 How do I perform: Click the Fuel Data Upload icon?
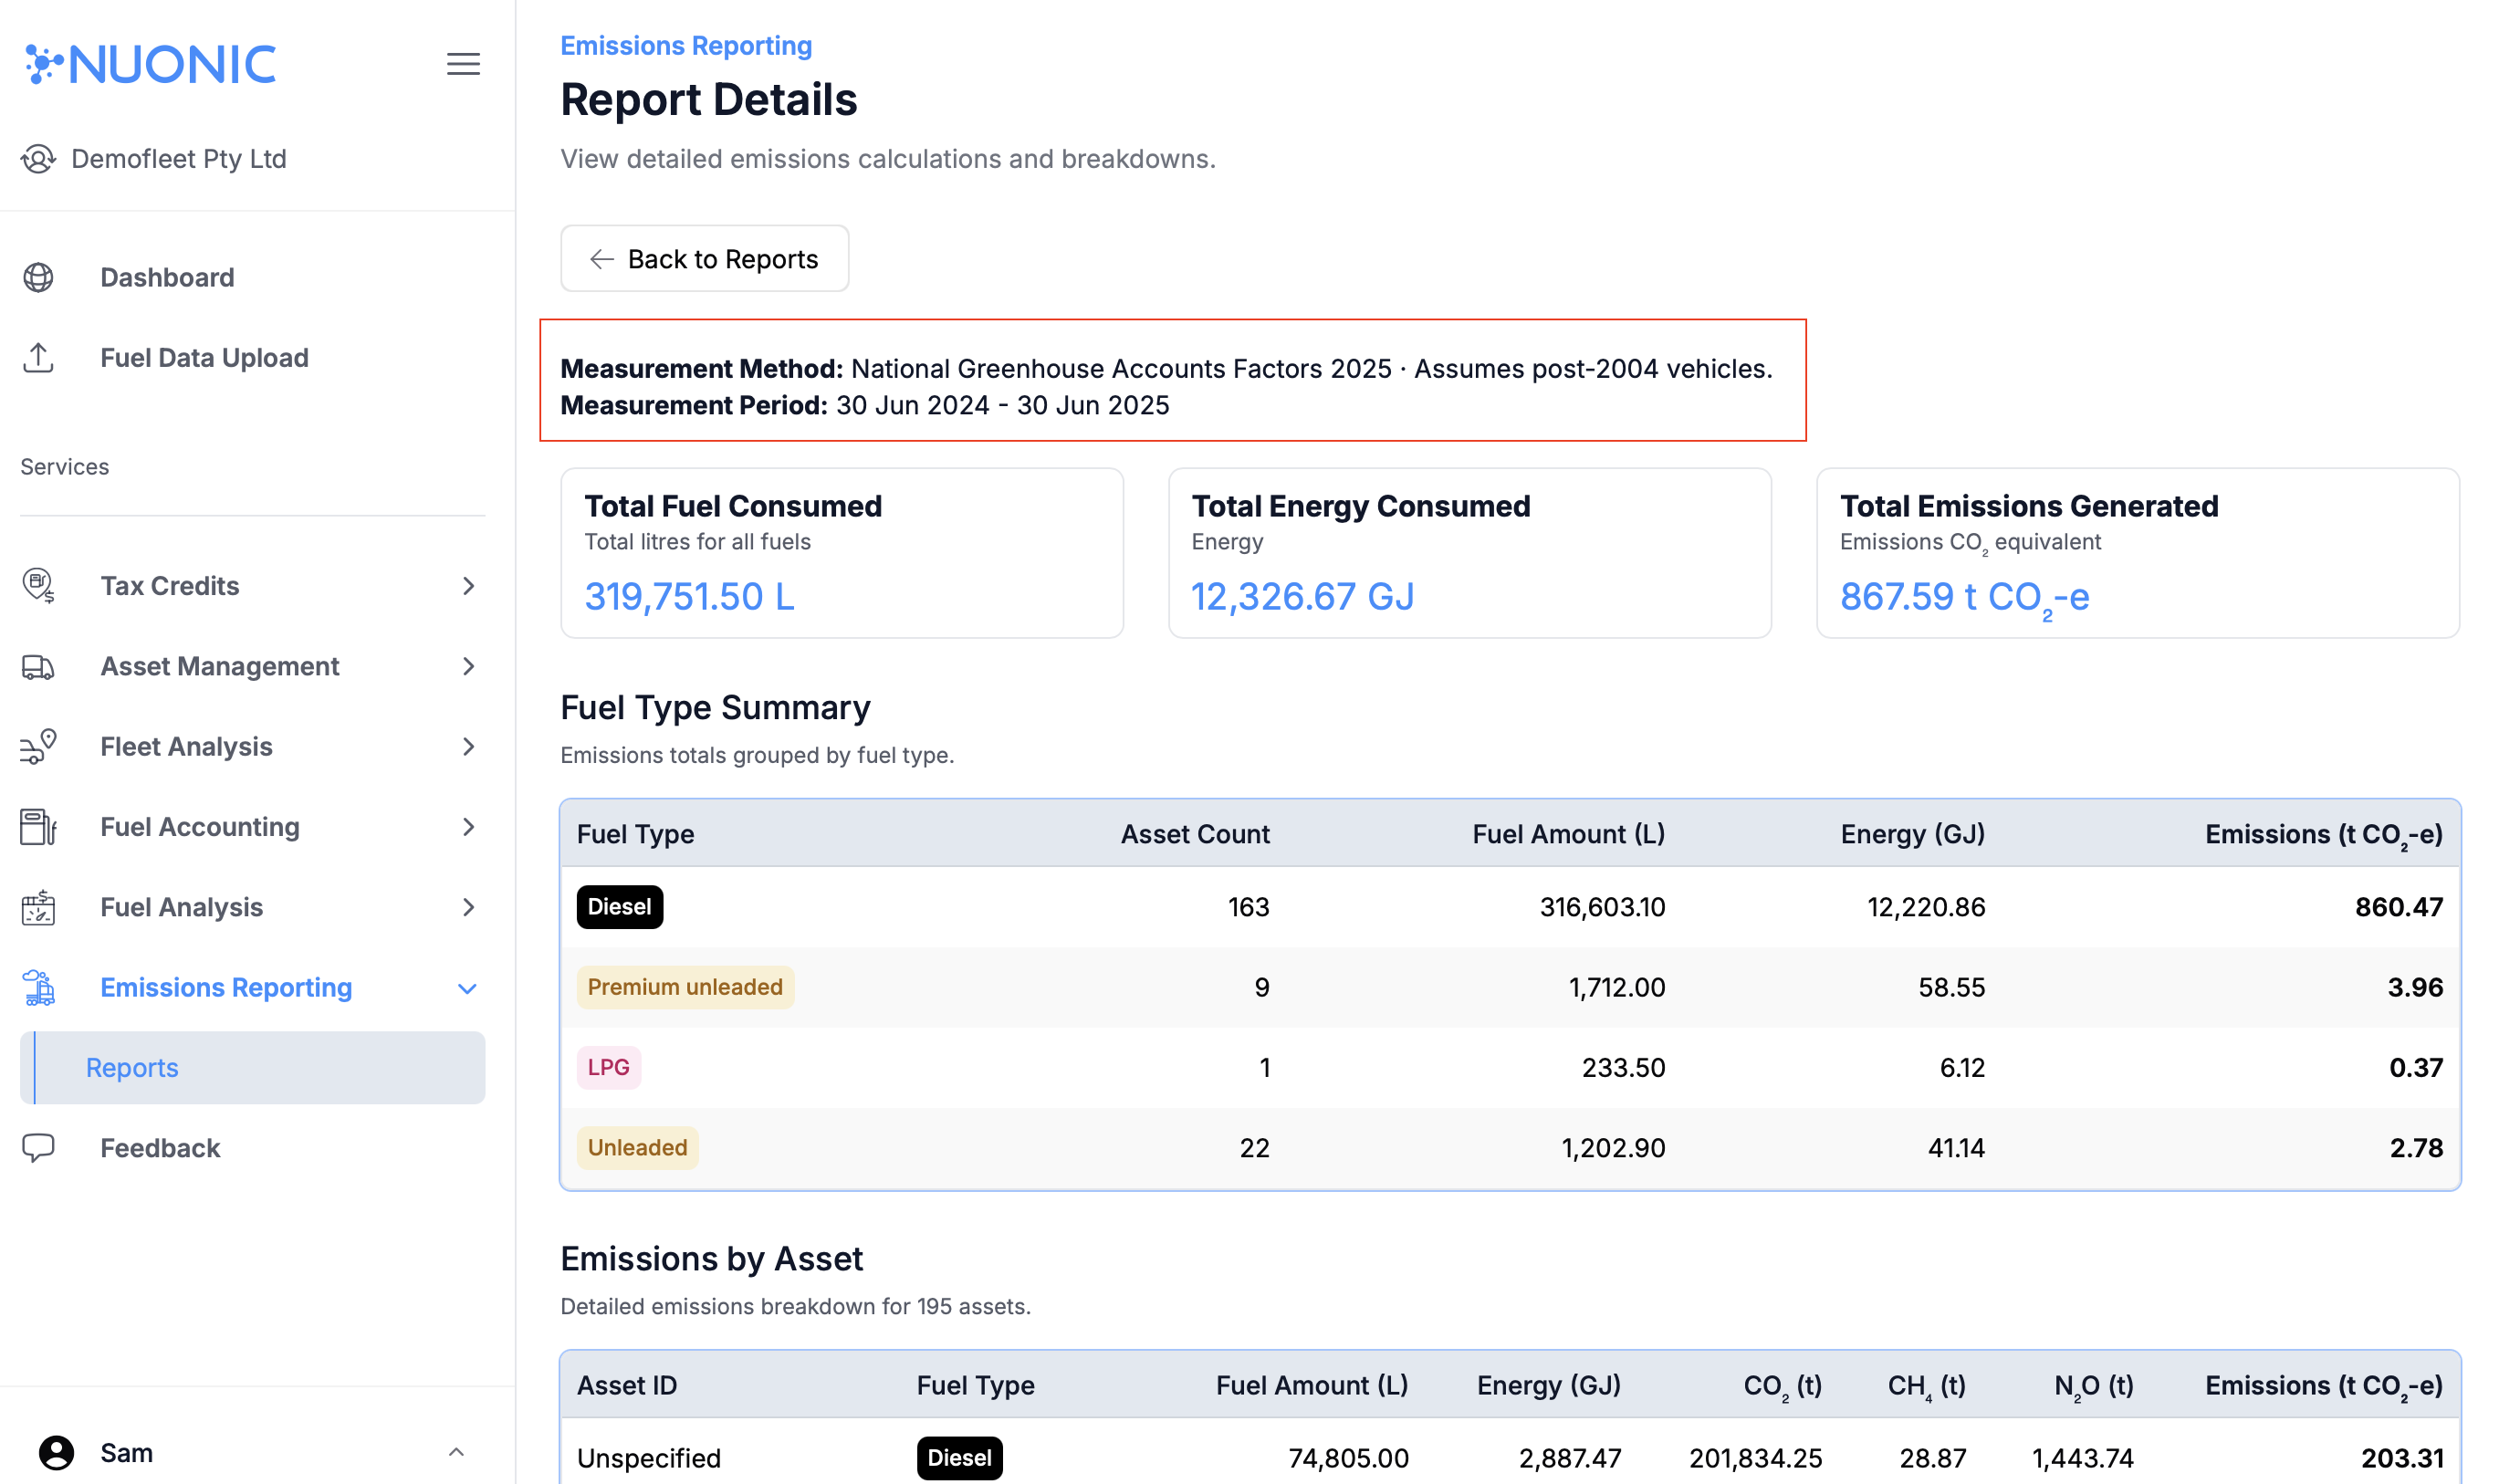click(x=38, y=357)
